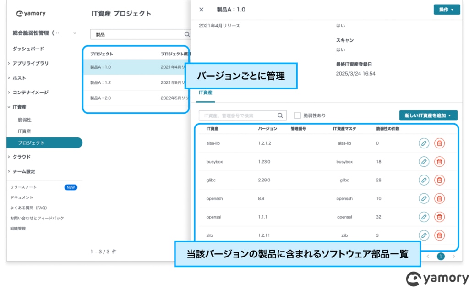Expand the 総合脆弱性管理 team selector

[44, 33]
